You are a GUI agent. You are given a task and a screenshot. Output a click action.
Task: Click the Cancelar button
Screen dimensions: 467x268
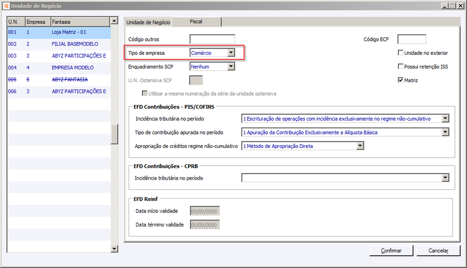pyautogui.click(x=438, y=251)
